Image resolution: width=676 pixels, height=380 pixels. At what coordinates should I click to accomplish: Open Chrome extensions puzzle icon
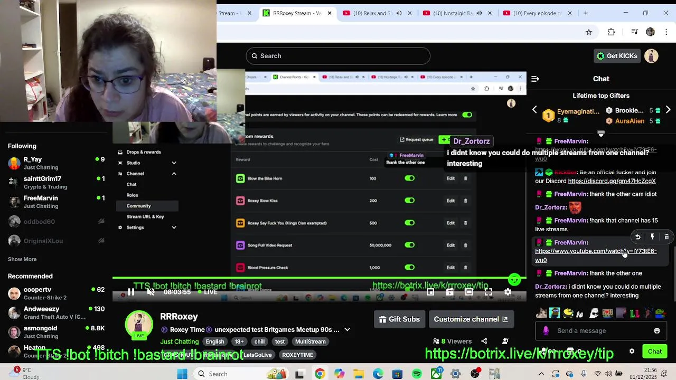pos(612,32)
